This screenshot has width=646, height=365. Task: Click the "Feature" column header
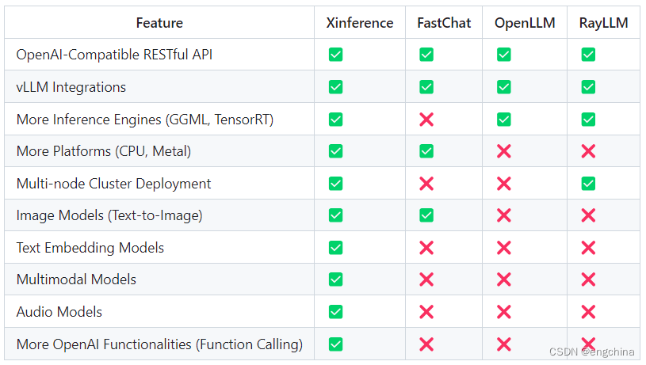click(159, 23)
